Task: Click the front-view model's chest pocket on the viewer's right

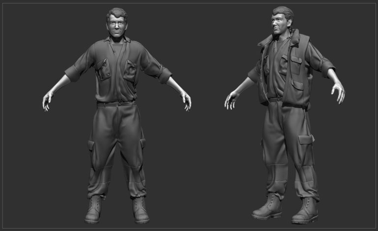Action: pyautogui.click(x=131, y=70)
